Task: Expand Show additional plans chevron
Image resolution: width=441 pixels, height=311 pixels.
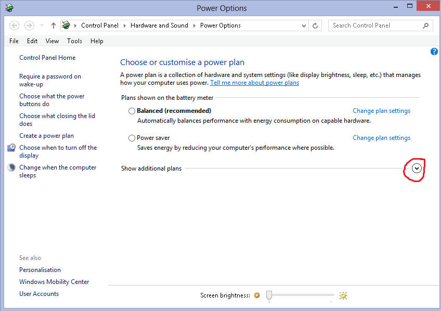Action: click(x=416, y=169)
